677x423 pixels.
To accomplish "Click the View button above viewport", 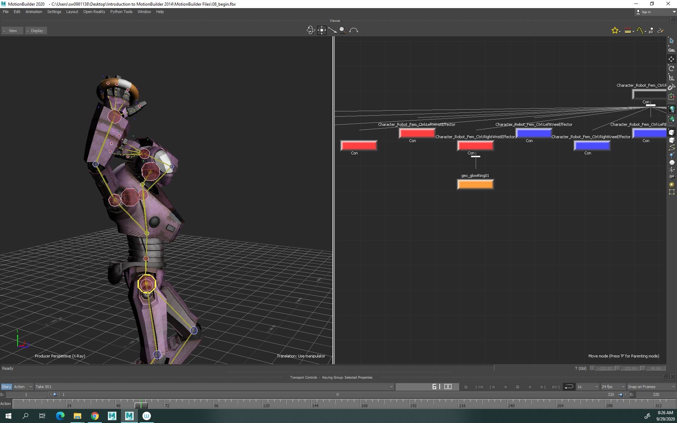I will 12,31.
